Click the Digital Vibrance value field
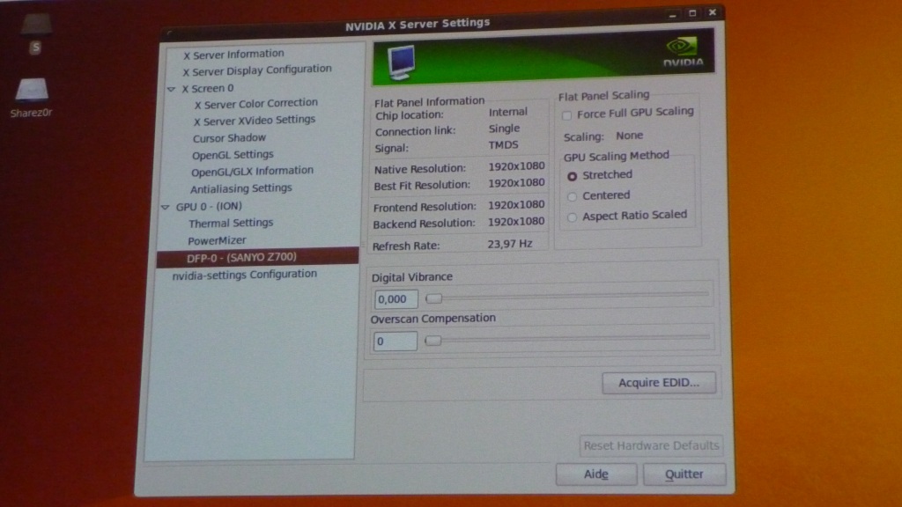The width and height of the screenshot is (902, 507). point(396,299)
